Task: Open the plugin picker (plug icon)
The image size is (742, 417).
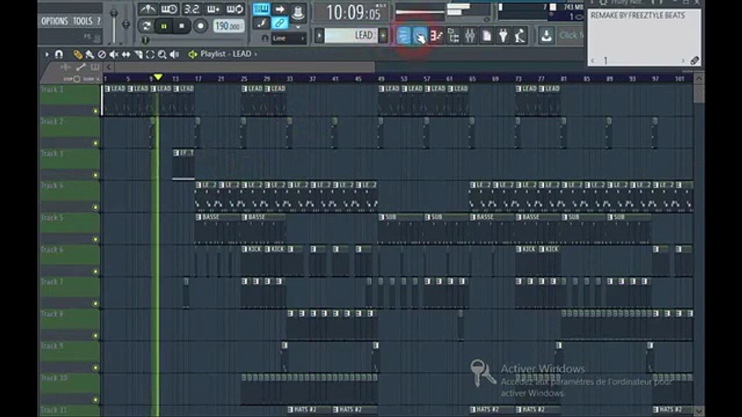Action: click(503, 36)
